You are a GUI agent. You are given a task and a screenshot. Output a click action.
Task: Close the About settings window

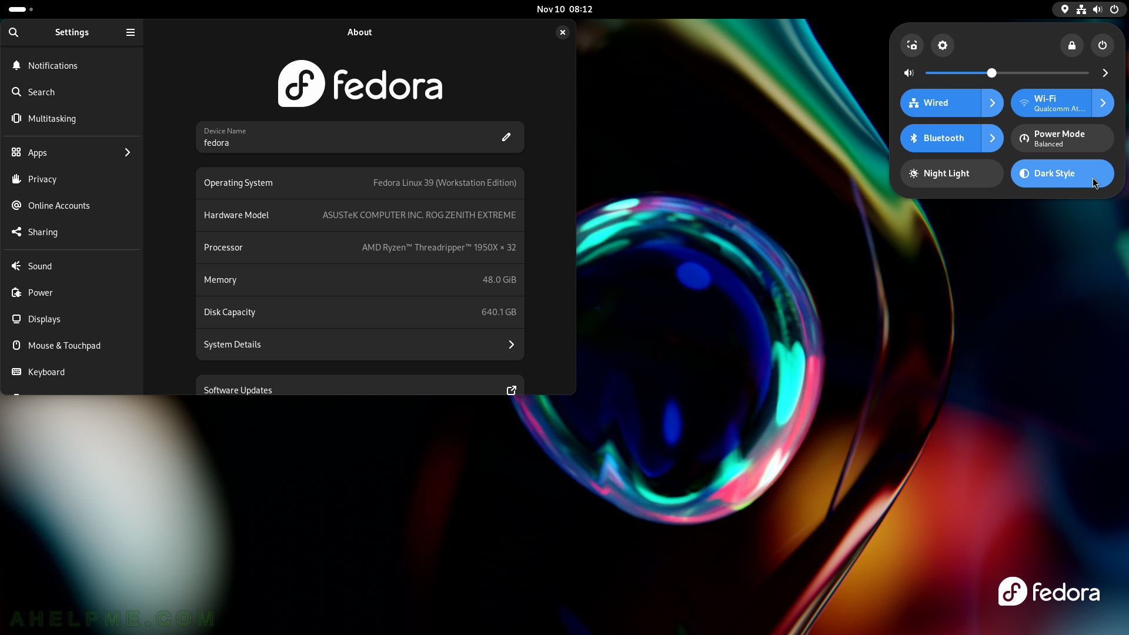pos(563,32)
